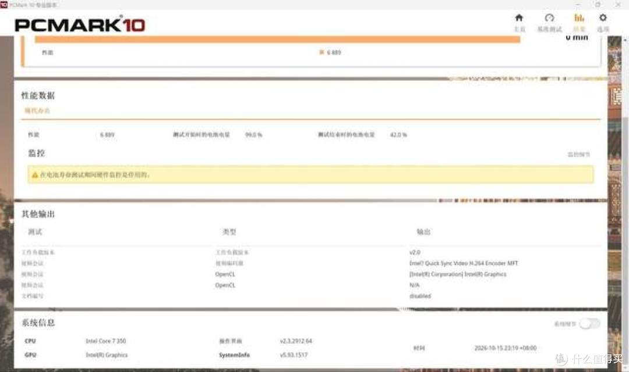
Task: Click the warning triangle in yellow banner
Action: pyautogui.click(x=35, y=175)
